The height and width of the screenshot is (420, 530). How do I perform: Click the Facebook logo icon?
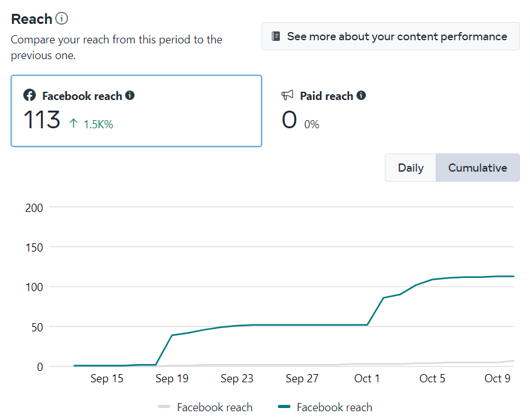[x=30, y=96]
